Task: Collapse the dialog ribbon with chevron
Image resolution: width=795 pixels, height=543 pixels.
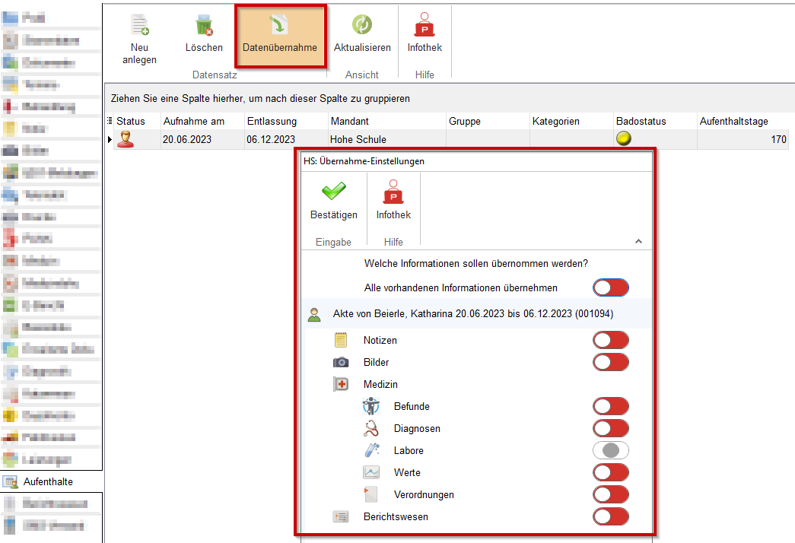Action: coord(638,242)
